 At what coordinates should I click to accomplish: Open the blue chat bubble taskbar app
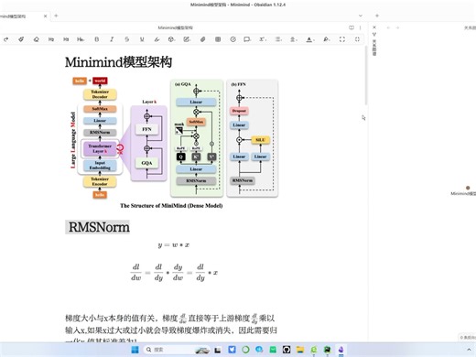pyautogui.click(x=259, y=350)
